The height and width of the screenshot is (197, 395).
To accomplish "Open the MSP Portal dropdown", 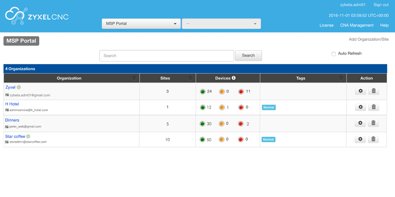I will coord(141,24).
